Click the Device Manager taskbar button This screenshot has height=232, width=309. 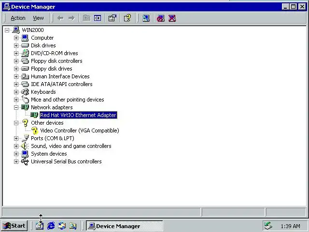125,226
